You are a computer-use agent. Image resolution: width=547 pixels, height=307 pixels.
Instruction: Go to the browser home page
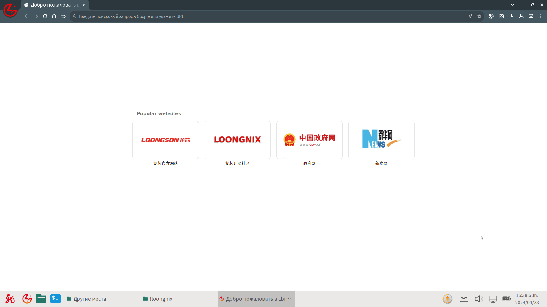pyautogui.click(x=54, y=16)
